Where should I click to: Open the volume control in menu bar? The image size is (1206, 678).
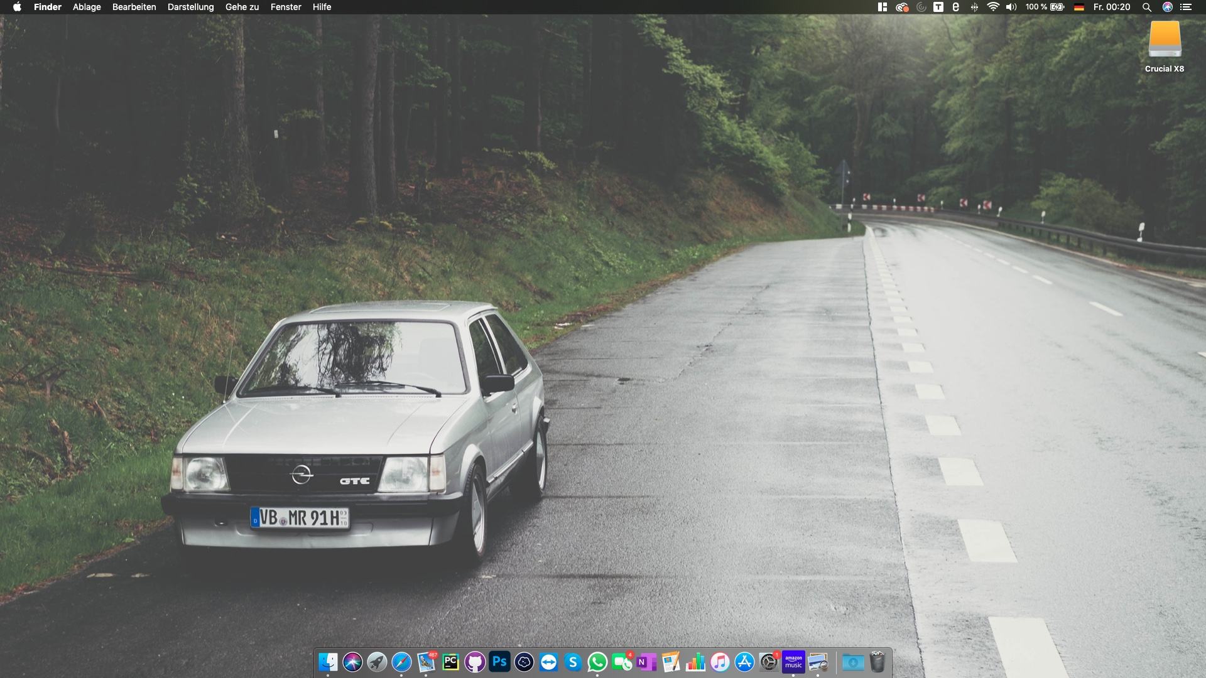coord(1011,7)
